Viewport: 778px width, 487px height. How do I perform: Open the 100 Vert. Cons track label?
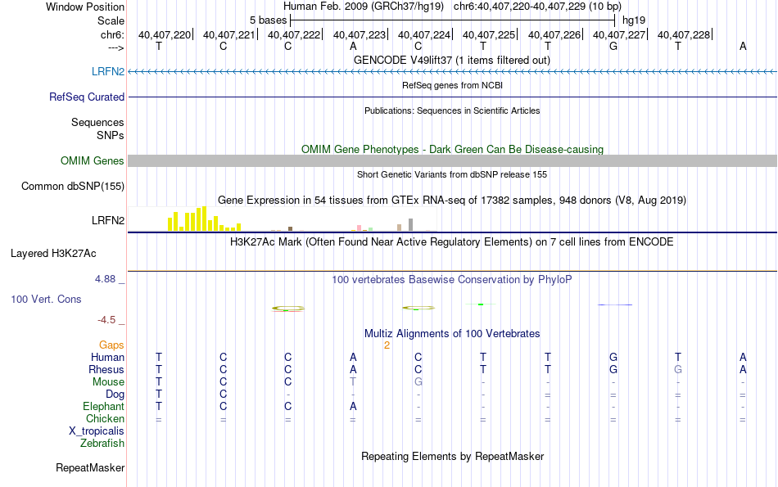pos(46,299)
